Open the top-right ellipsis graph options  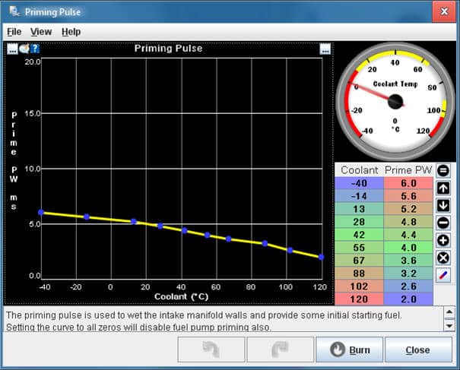pos(325,49)
